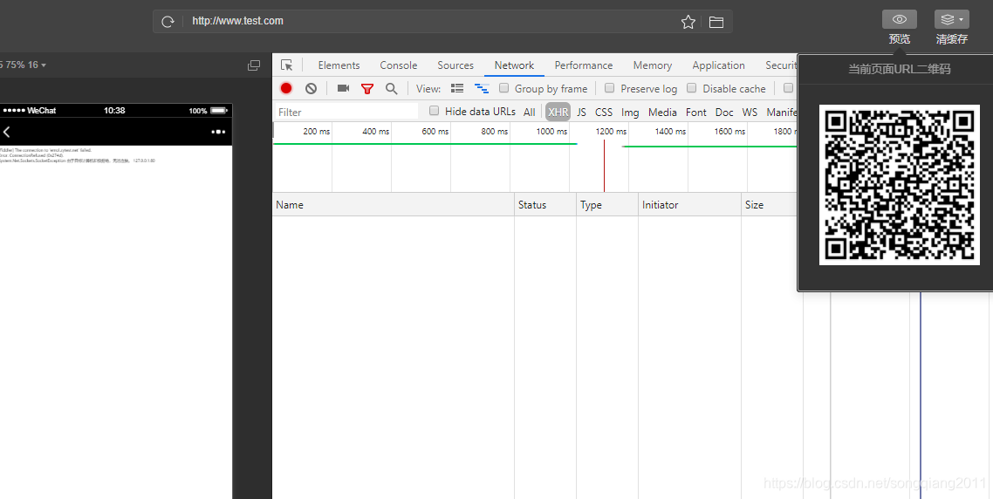Filter requests by Font

click(x=696, y=112)
